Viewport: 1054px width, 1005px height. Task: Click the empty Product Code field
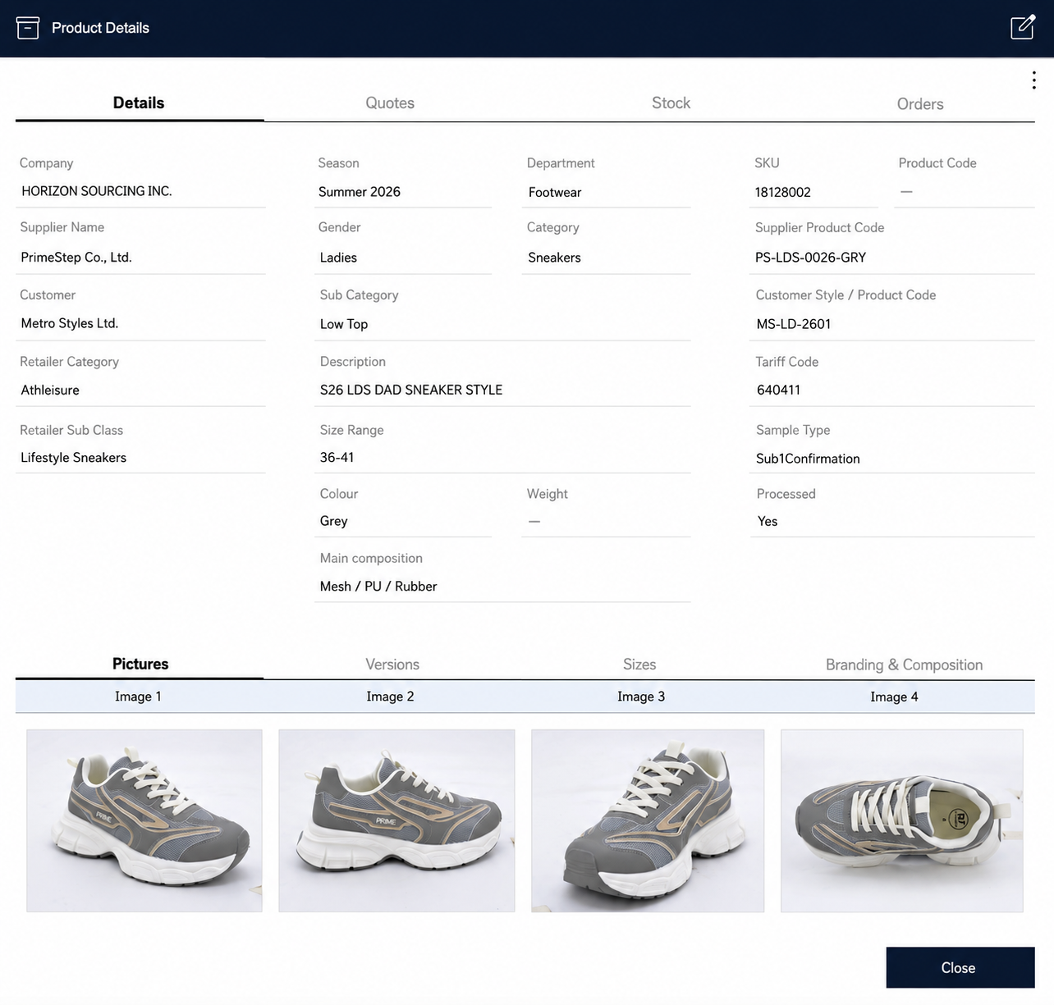[965, 192]
